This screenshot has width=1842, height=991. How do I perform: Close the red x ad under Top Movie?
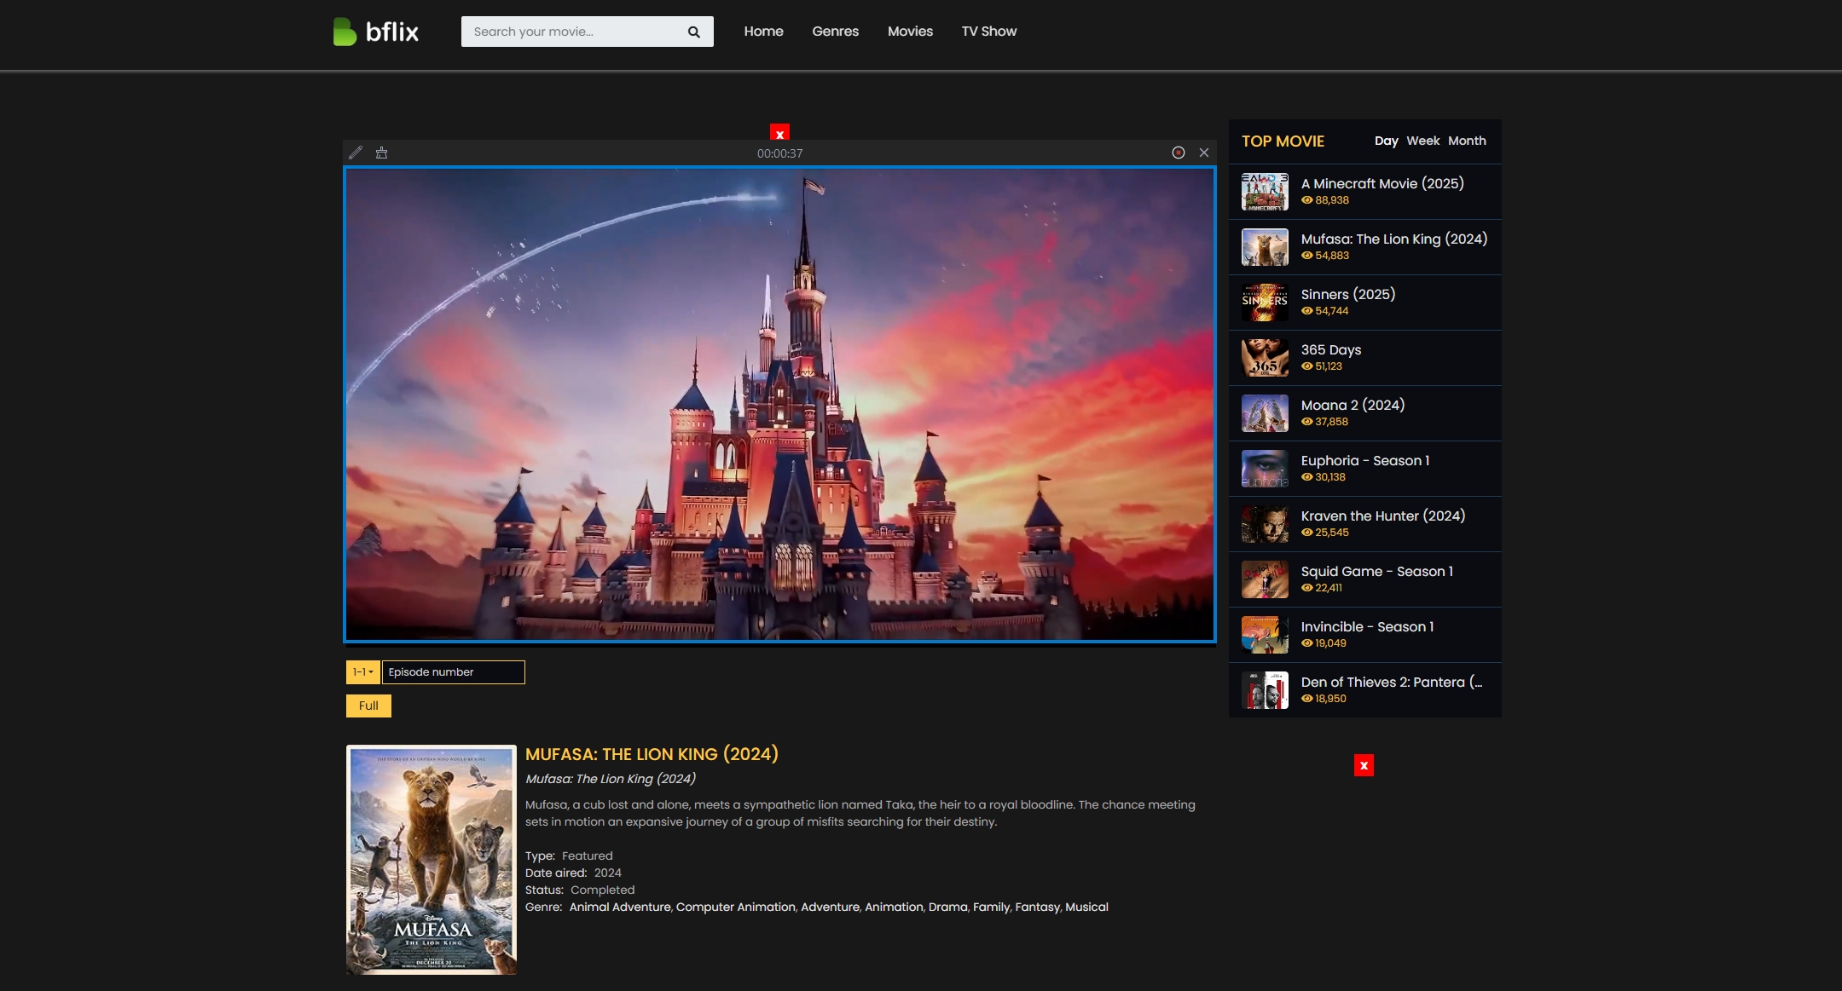pyautogui.click(x=1364, y=765)
